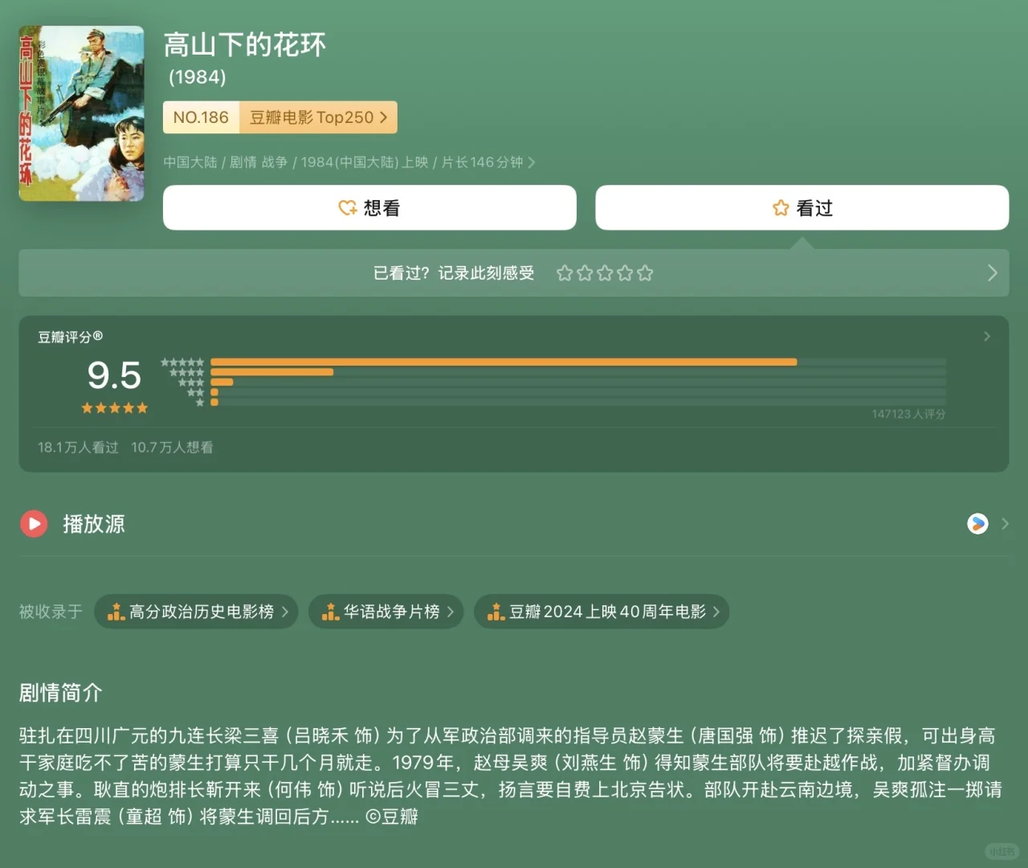This screenshot has width=1028, height=868.
Task: Open the 豆瓣电影 Top250 ranking badge
Action: tap(318, 117)
